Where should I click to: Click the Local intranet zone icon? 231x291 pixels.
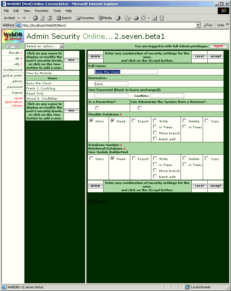(x=187, y=287)
